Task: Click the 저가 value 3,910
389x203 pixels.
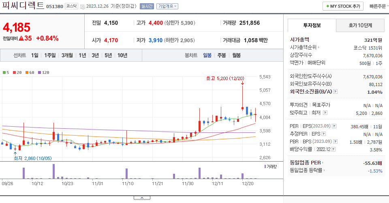Action: [156, 40]
